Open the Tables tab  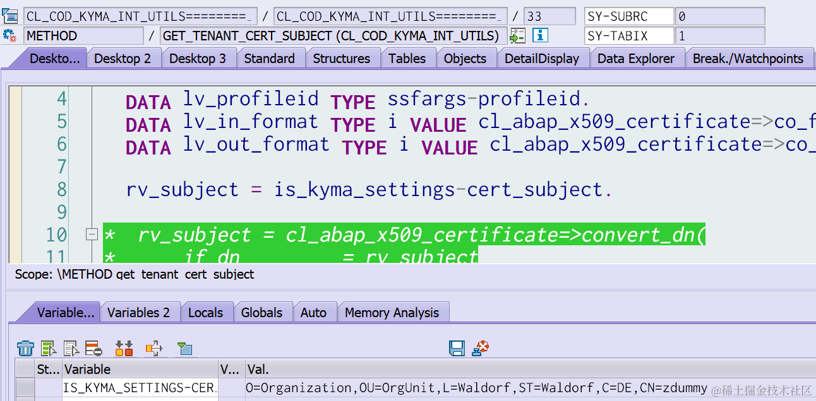(407, 59)
